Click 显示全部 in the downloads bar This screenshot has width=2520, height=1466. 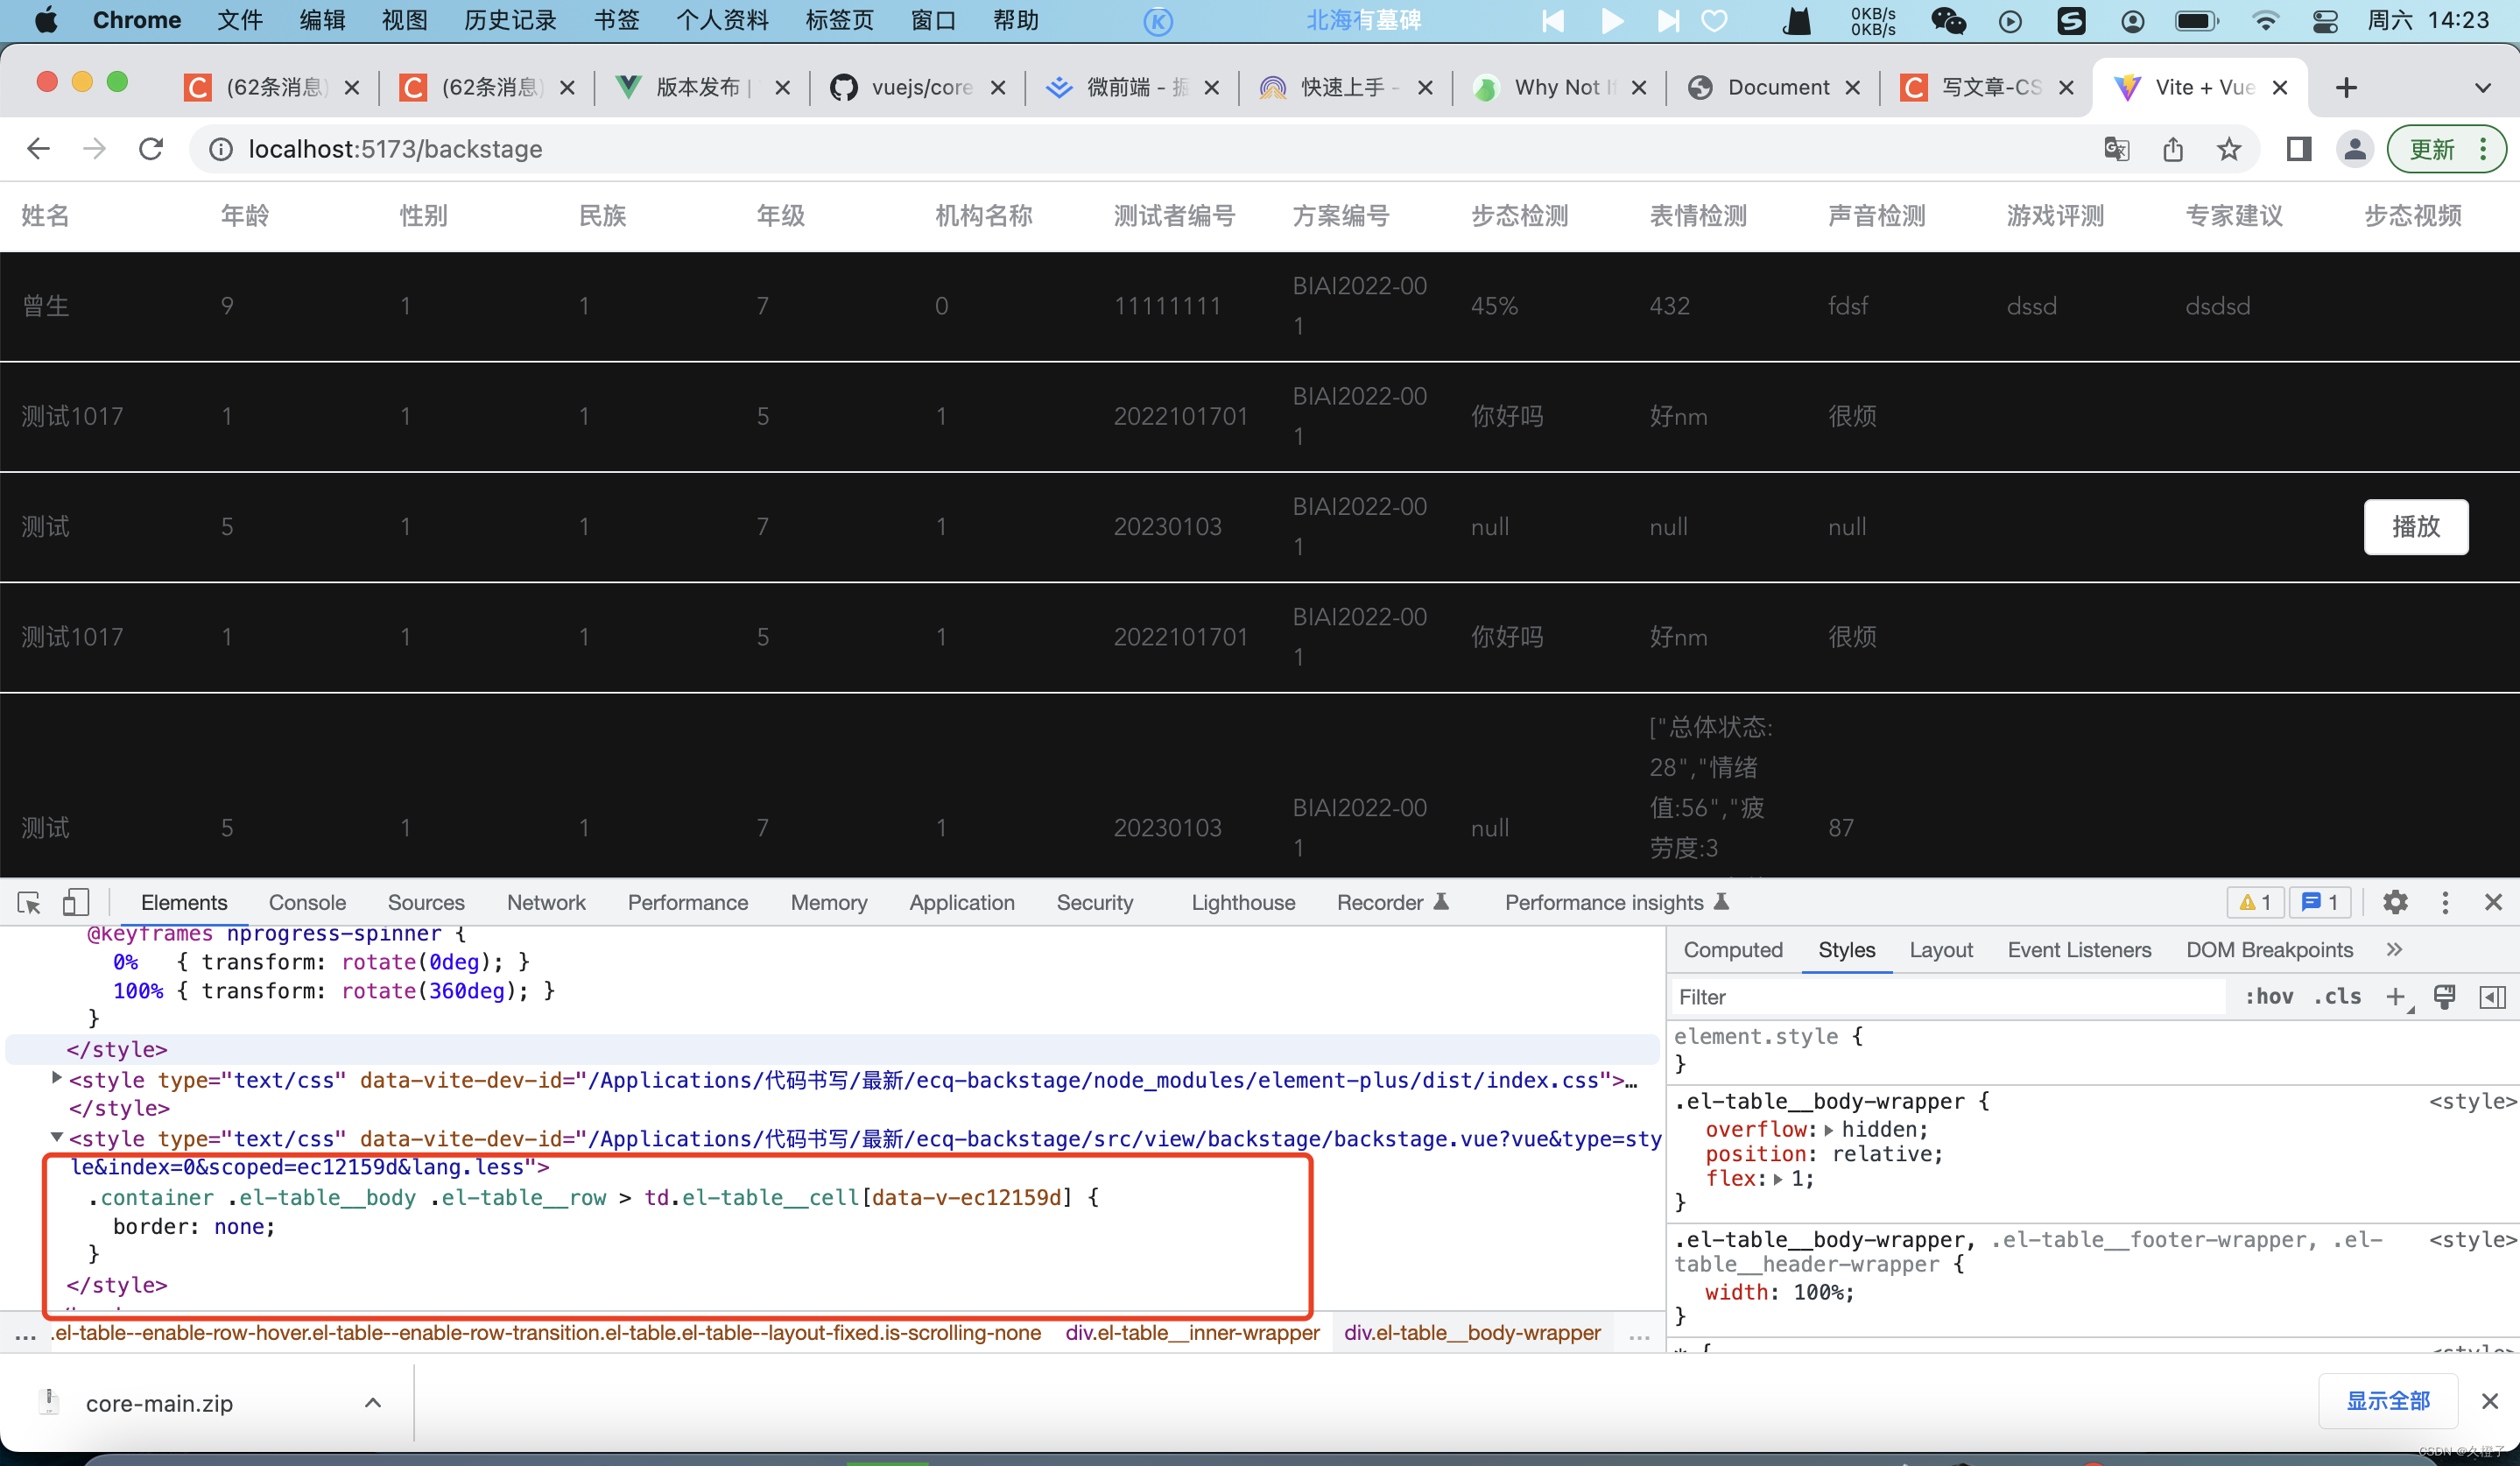pyautogui.click(x=2388, y=1402)
